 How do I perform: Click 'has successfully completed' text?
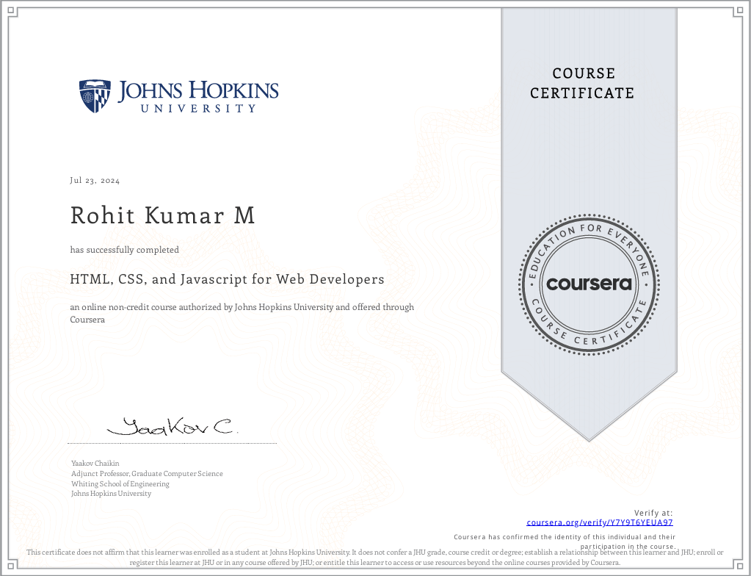click(125, 250)
